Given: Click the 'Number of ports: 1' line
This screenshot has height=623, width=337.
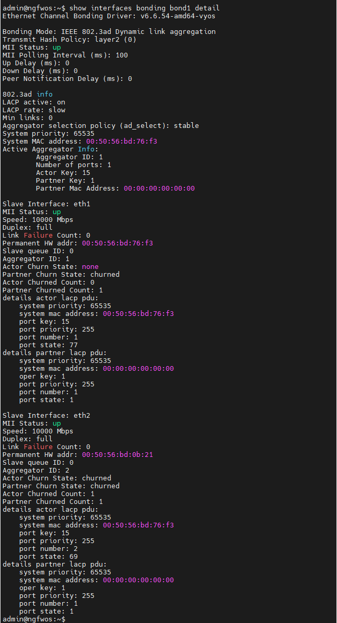Looking at the screenshot, I should [x=73, y=164].
